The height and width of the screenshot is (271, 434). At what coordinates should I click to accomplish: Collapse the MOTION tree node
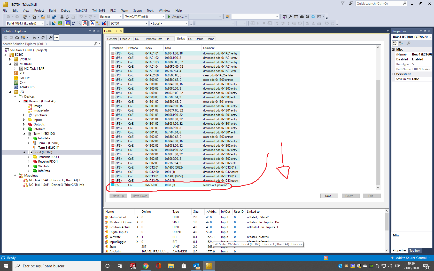pyautogui.click(x=10, y=64)
